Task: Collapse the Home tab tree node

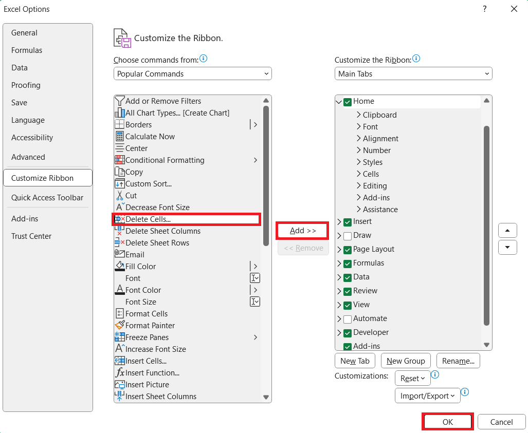Action: pyautogui.click(x=339, y=102)
